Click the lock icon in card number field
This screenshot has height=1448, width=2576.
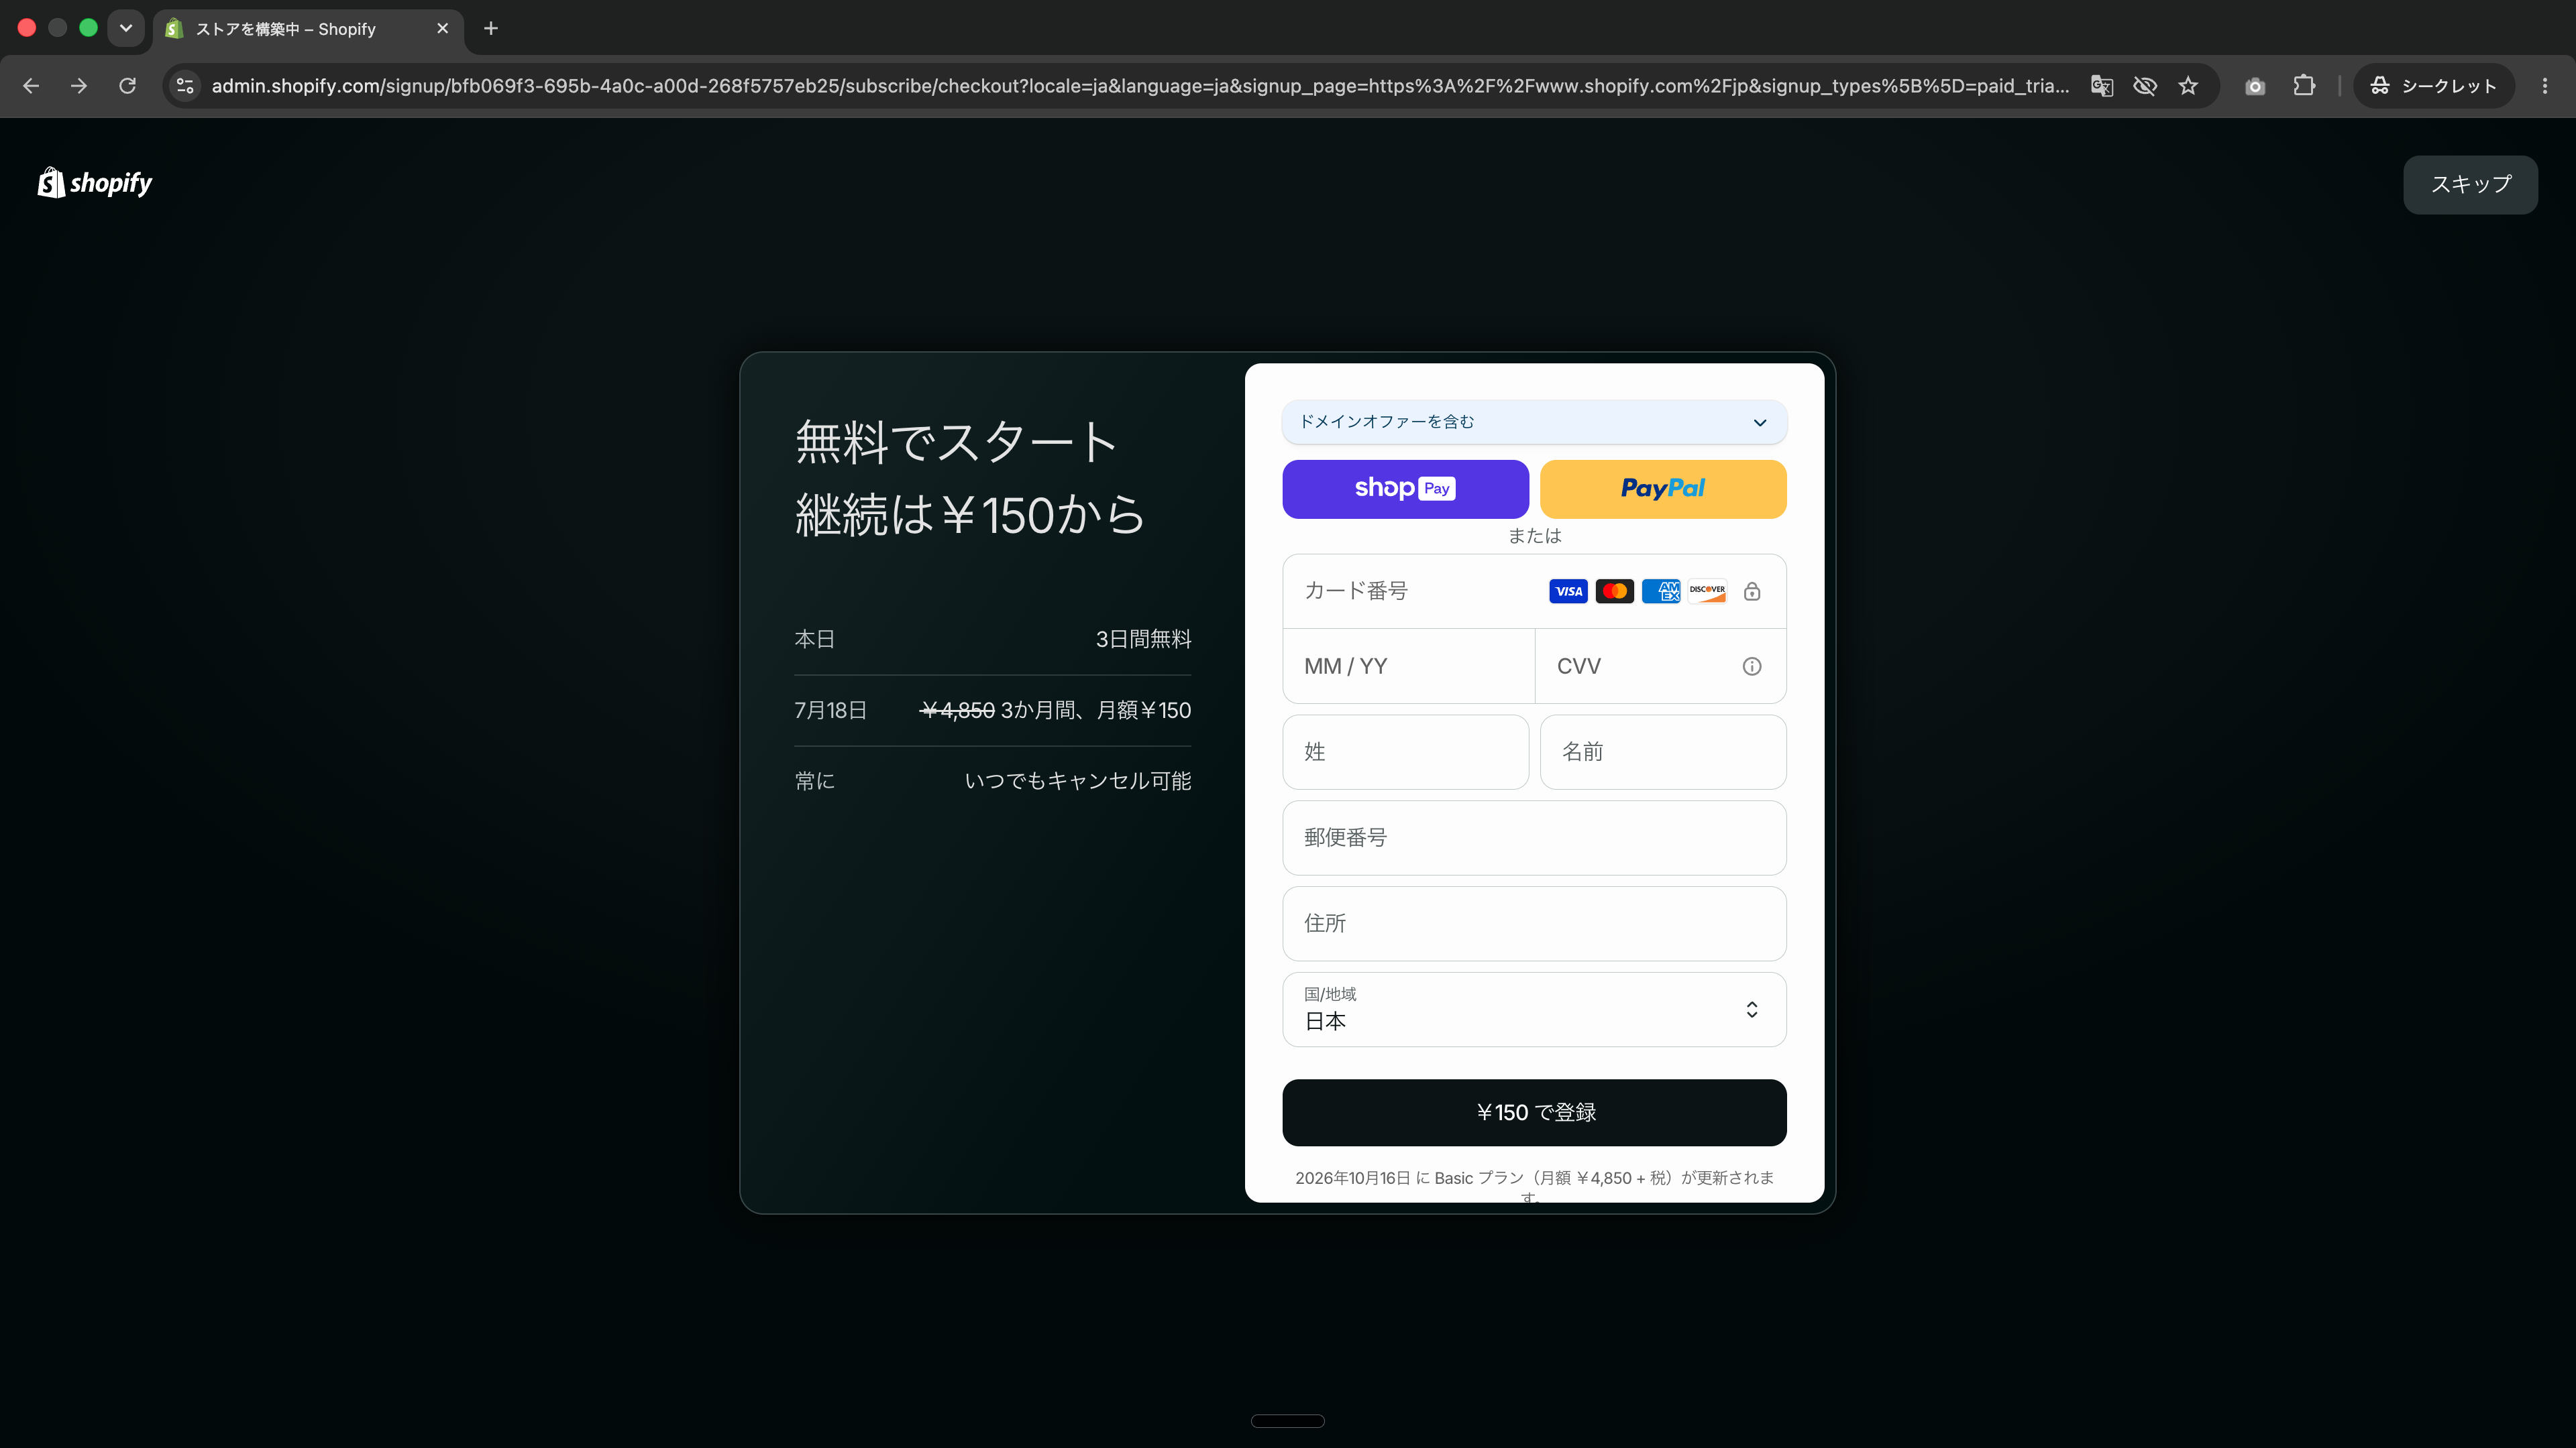[1752, 591]
